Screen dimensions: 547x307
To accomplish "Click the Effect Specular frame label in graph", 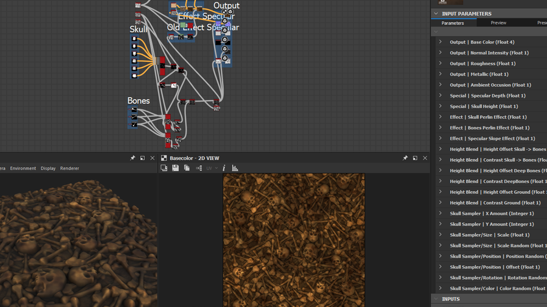I will [206, 16].
